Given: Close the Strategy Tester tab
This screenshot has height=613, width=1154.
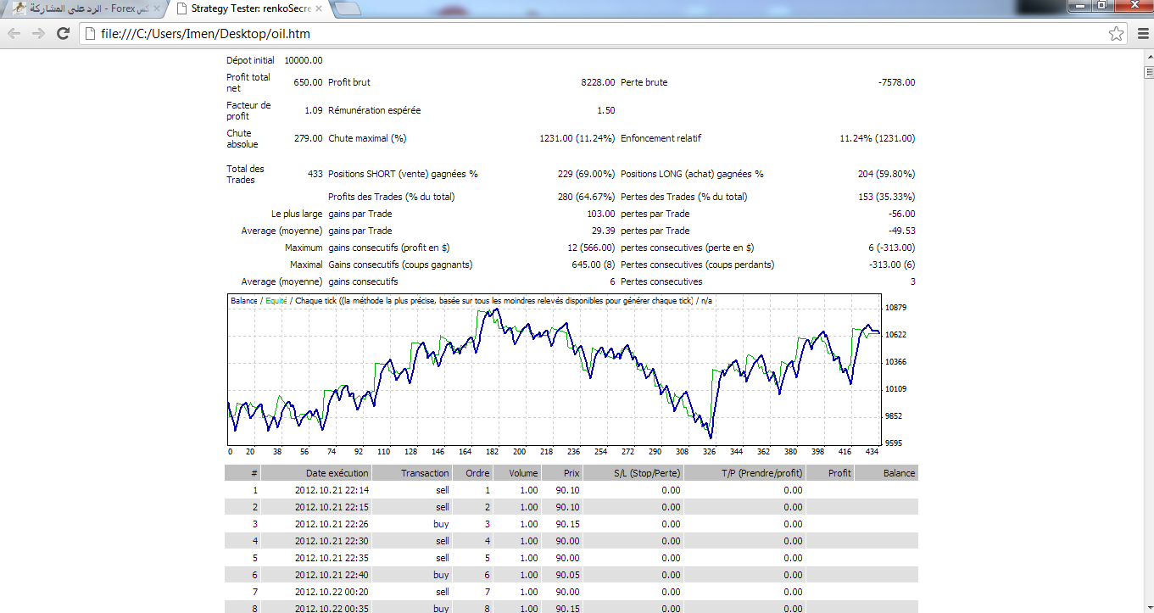Looking at the screenshot, I should [x=321, y=8].
